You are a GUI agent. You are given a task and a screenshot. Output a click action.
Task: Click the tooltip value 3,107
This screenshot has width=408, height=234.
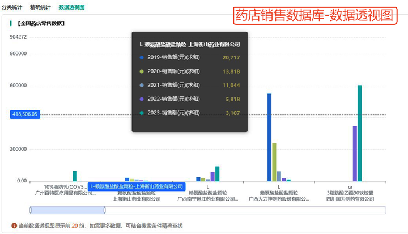pyautogui.click(x=233, y=113)
